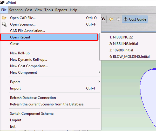The width and height of the screenshot is (156, 131).
Task: Open the Reports menu
Action: (61, 10)
